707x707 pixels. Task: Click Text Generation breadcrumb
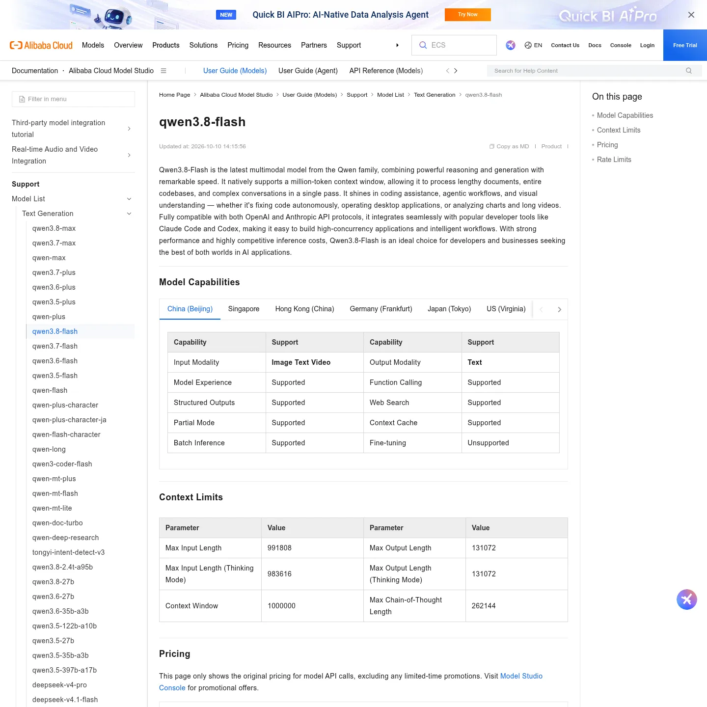pos(435,95)
